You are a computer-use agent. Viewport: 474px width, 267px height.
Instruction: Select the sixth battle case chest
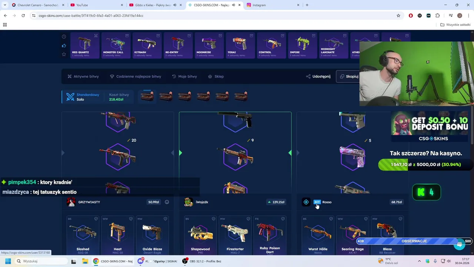pyautogui.click(x=241, y=96)
